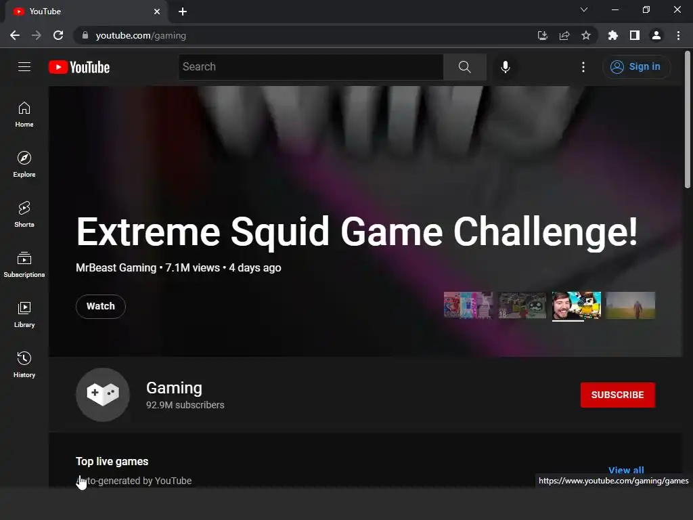Open YouTube settings three-dot menu
This screenshot has height=520, width=693.
point(583,67)
